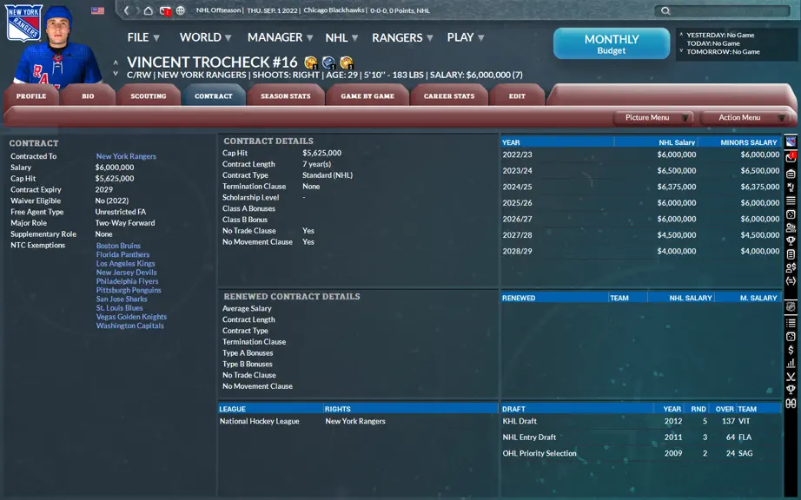Click the first gold badge beside player name
801x500 pixels.
pyautogui.click(x=311, y=62)
